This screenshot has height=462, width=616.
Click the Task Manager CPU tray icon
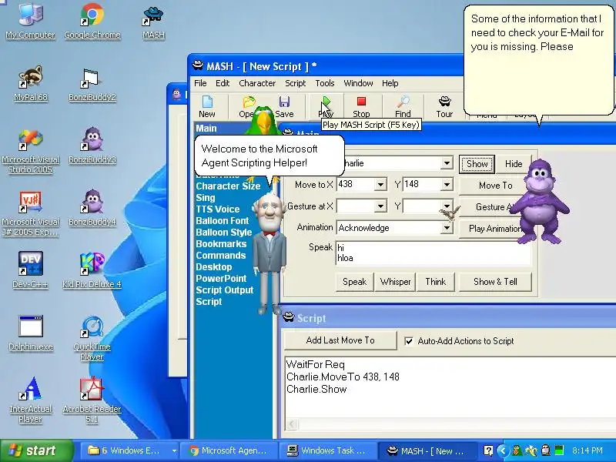coord(559,450)
